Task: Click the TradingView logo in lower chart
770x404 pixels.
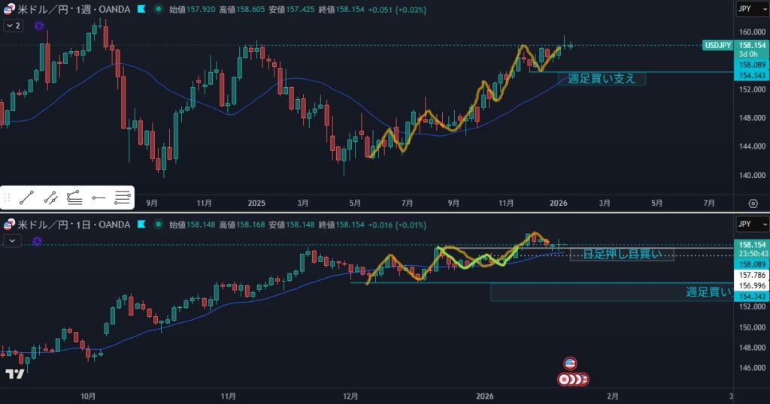Action: point(14,374)
